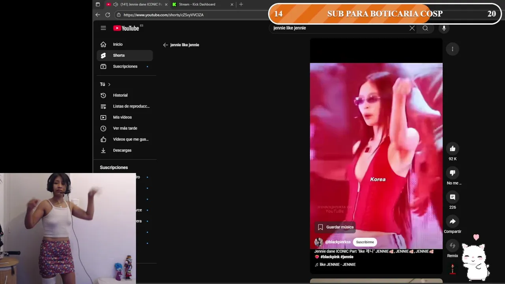Select Shorts in the sidebar

coord(125,55)
